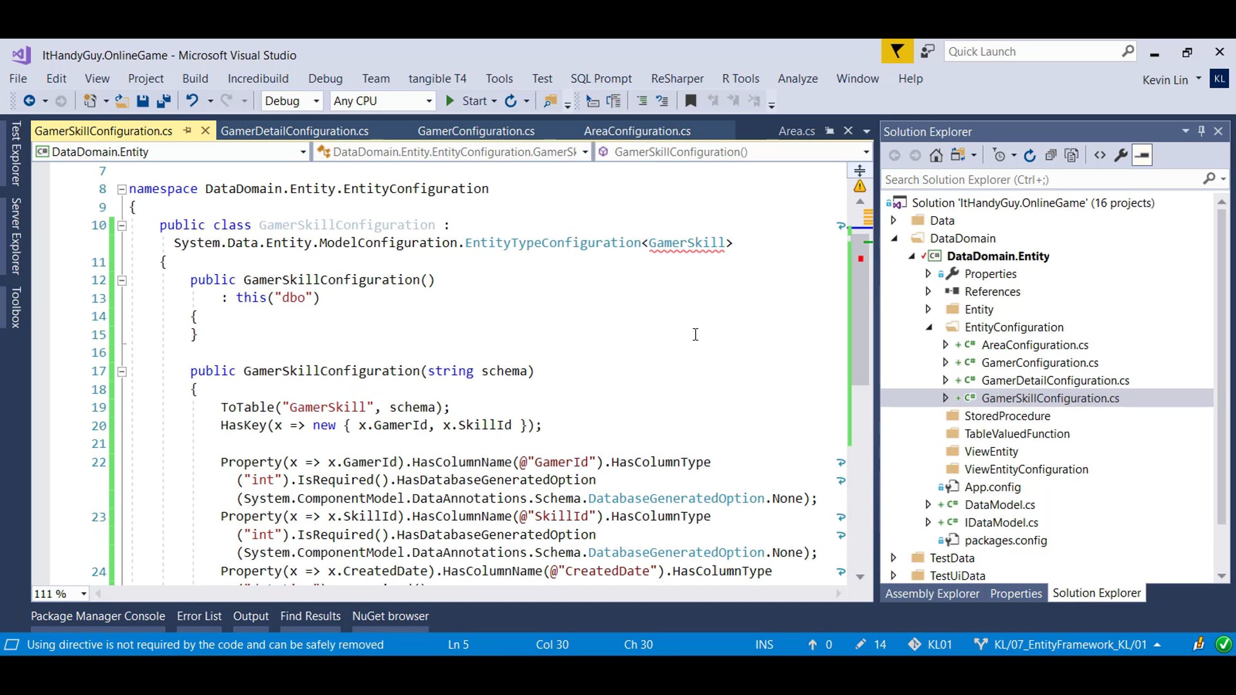Pin the Solution Explorer panel
The width and height of the screenshot is (1236, 695).
tap(1201, 131)
